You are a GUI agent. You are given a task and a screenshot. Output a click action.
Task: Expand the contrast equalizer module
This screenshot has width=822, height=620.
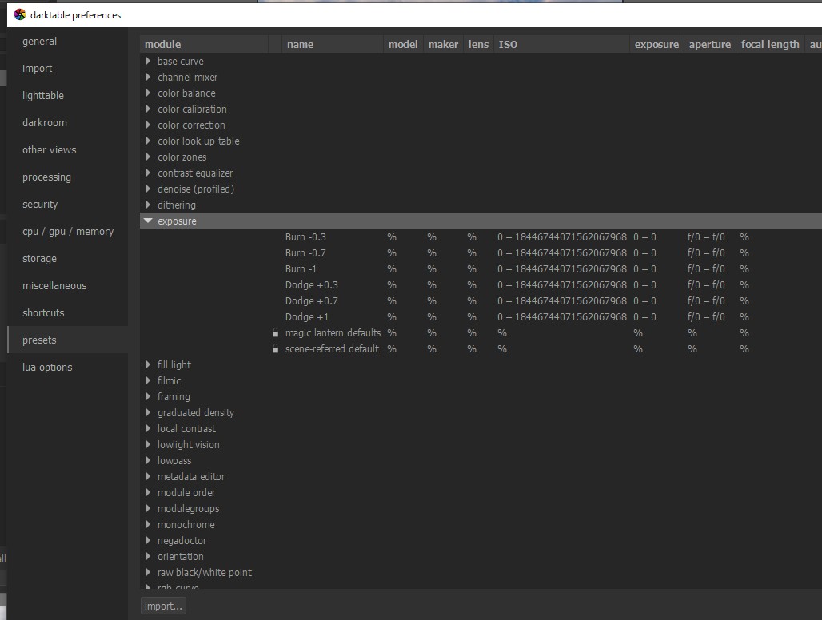(148, 173)
